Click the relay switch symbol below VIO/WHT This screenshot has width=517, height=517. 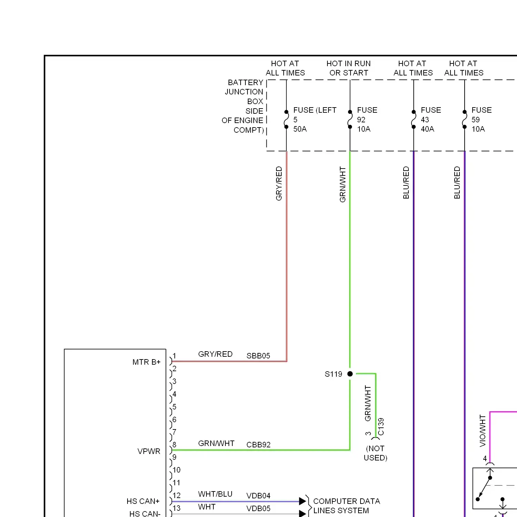(495, 488)
